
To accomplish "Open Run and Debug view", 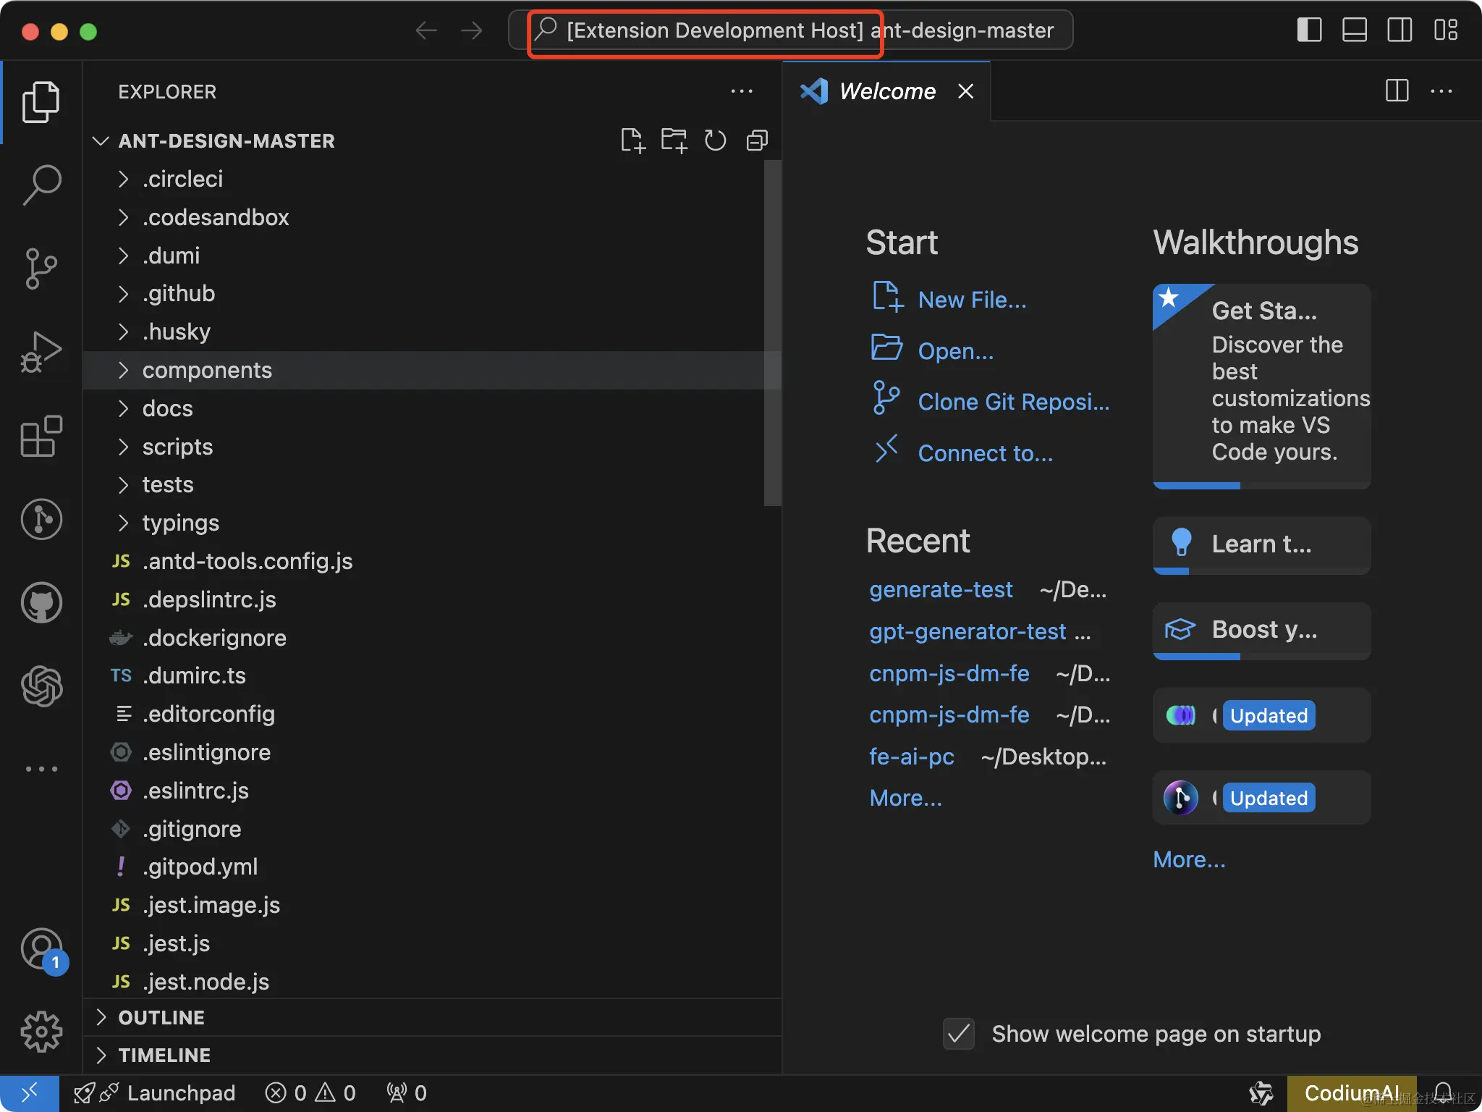I will pyautogui.click(x=41, y=353).
